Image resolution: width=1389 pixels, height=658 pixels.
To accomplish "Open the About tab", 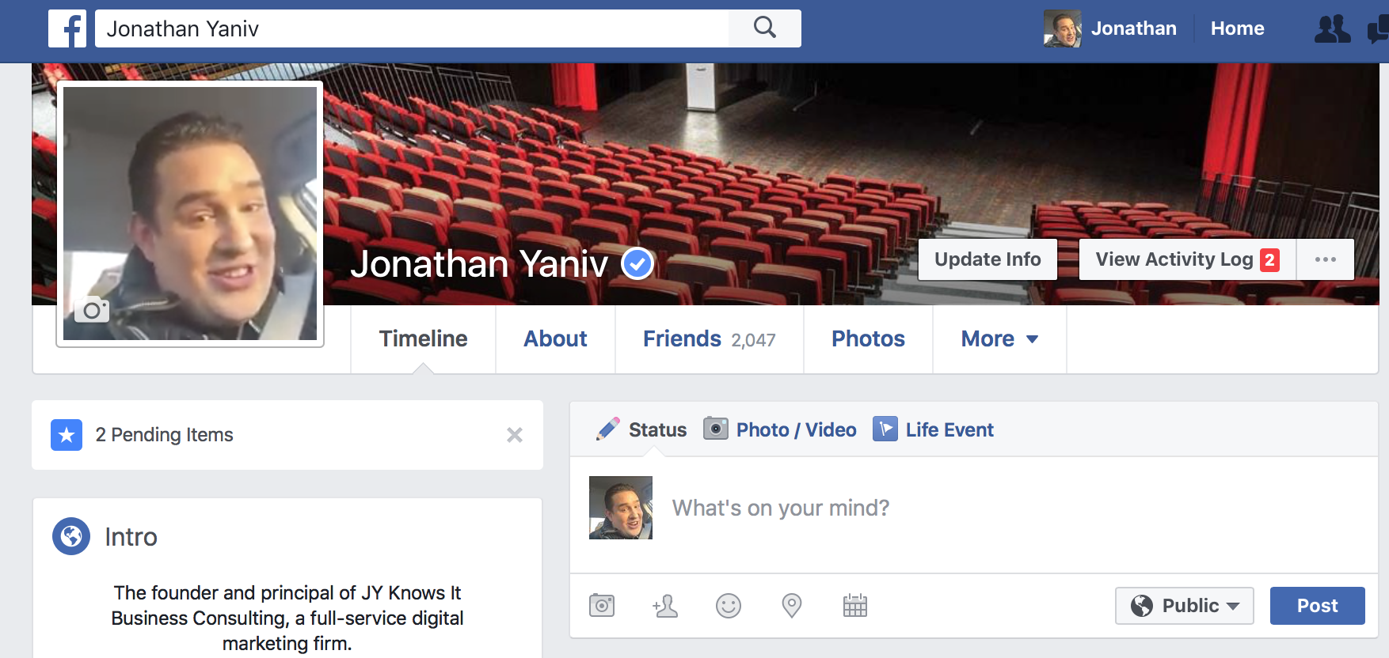I will click(555, 339).
